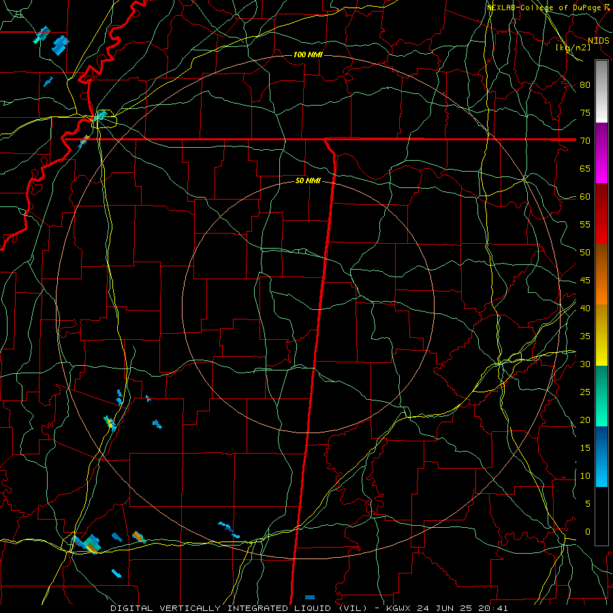Screen dimensions: 613x613
Task: Click the [kg/m2] units label
Action: [573, 48]
